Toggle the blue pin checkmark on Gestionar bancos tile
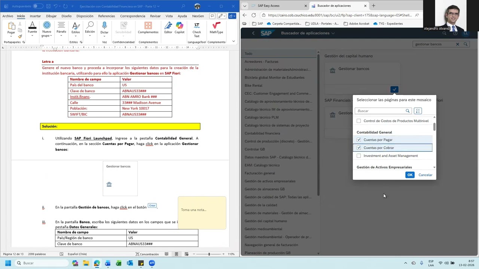This screenshot has width=479, height=269. click(x=394, y=89)
